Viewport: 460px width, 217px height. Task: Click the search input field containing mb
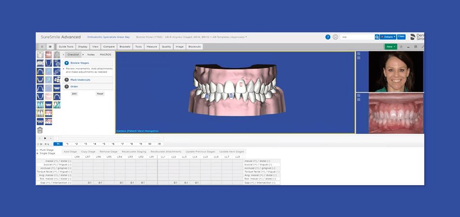(x=358, y=37)
